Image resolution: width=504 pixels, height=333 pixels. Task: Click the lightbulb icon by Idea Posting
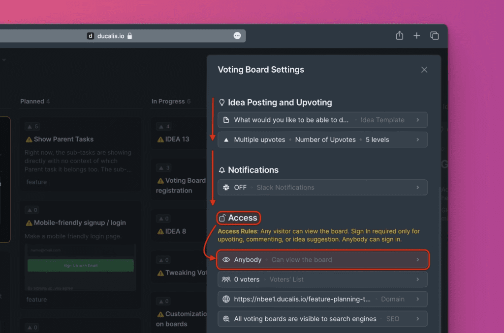[x=222, y=102]
